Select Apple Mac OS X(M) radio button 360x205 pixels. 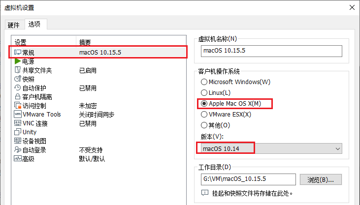coord(204,104)
